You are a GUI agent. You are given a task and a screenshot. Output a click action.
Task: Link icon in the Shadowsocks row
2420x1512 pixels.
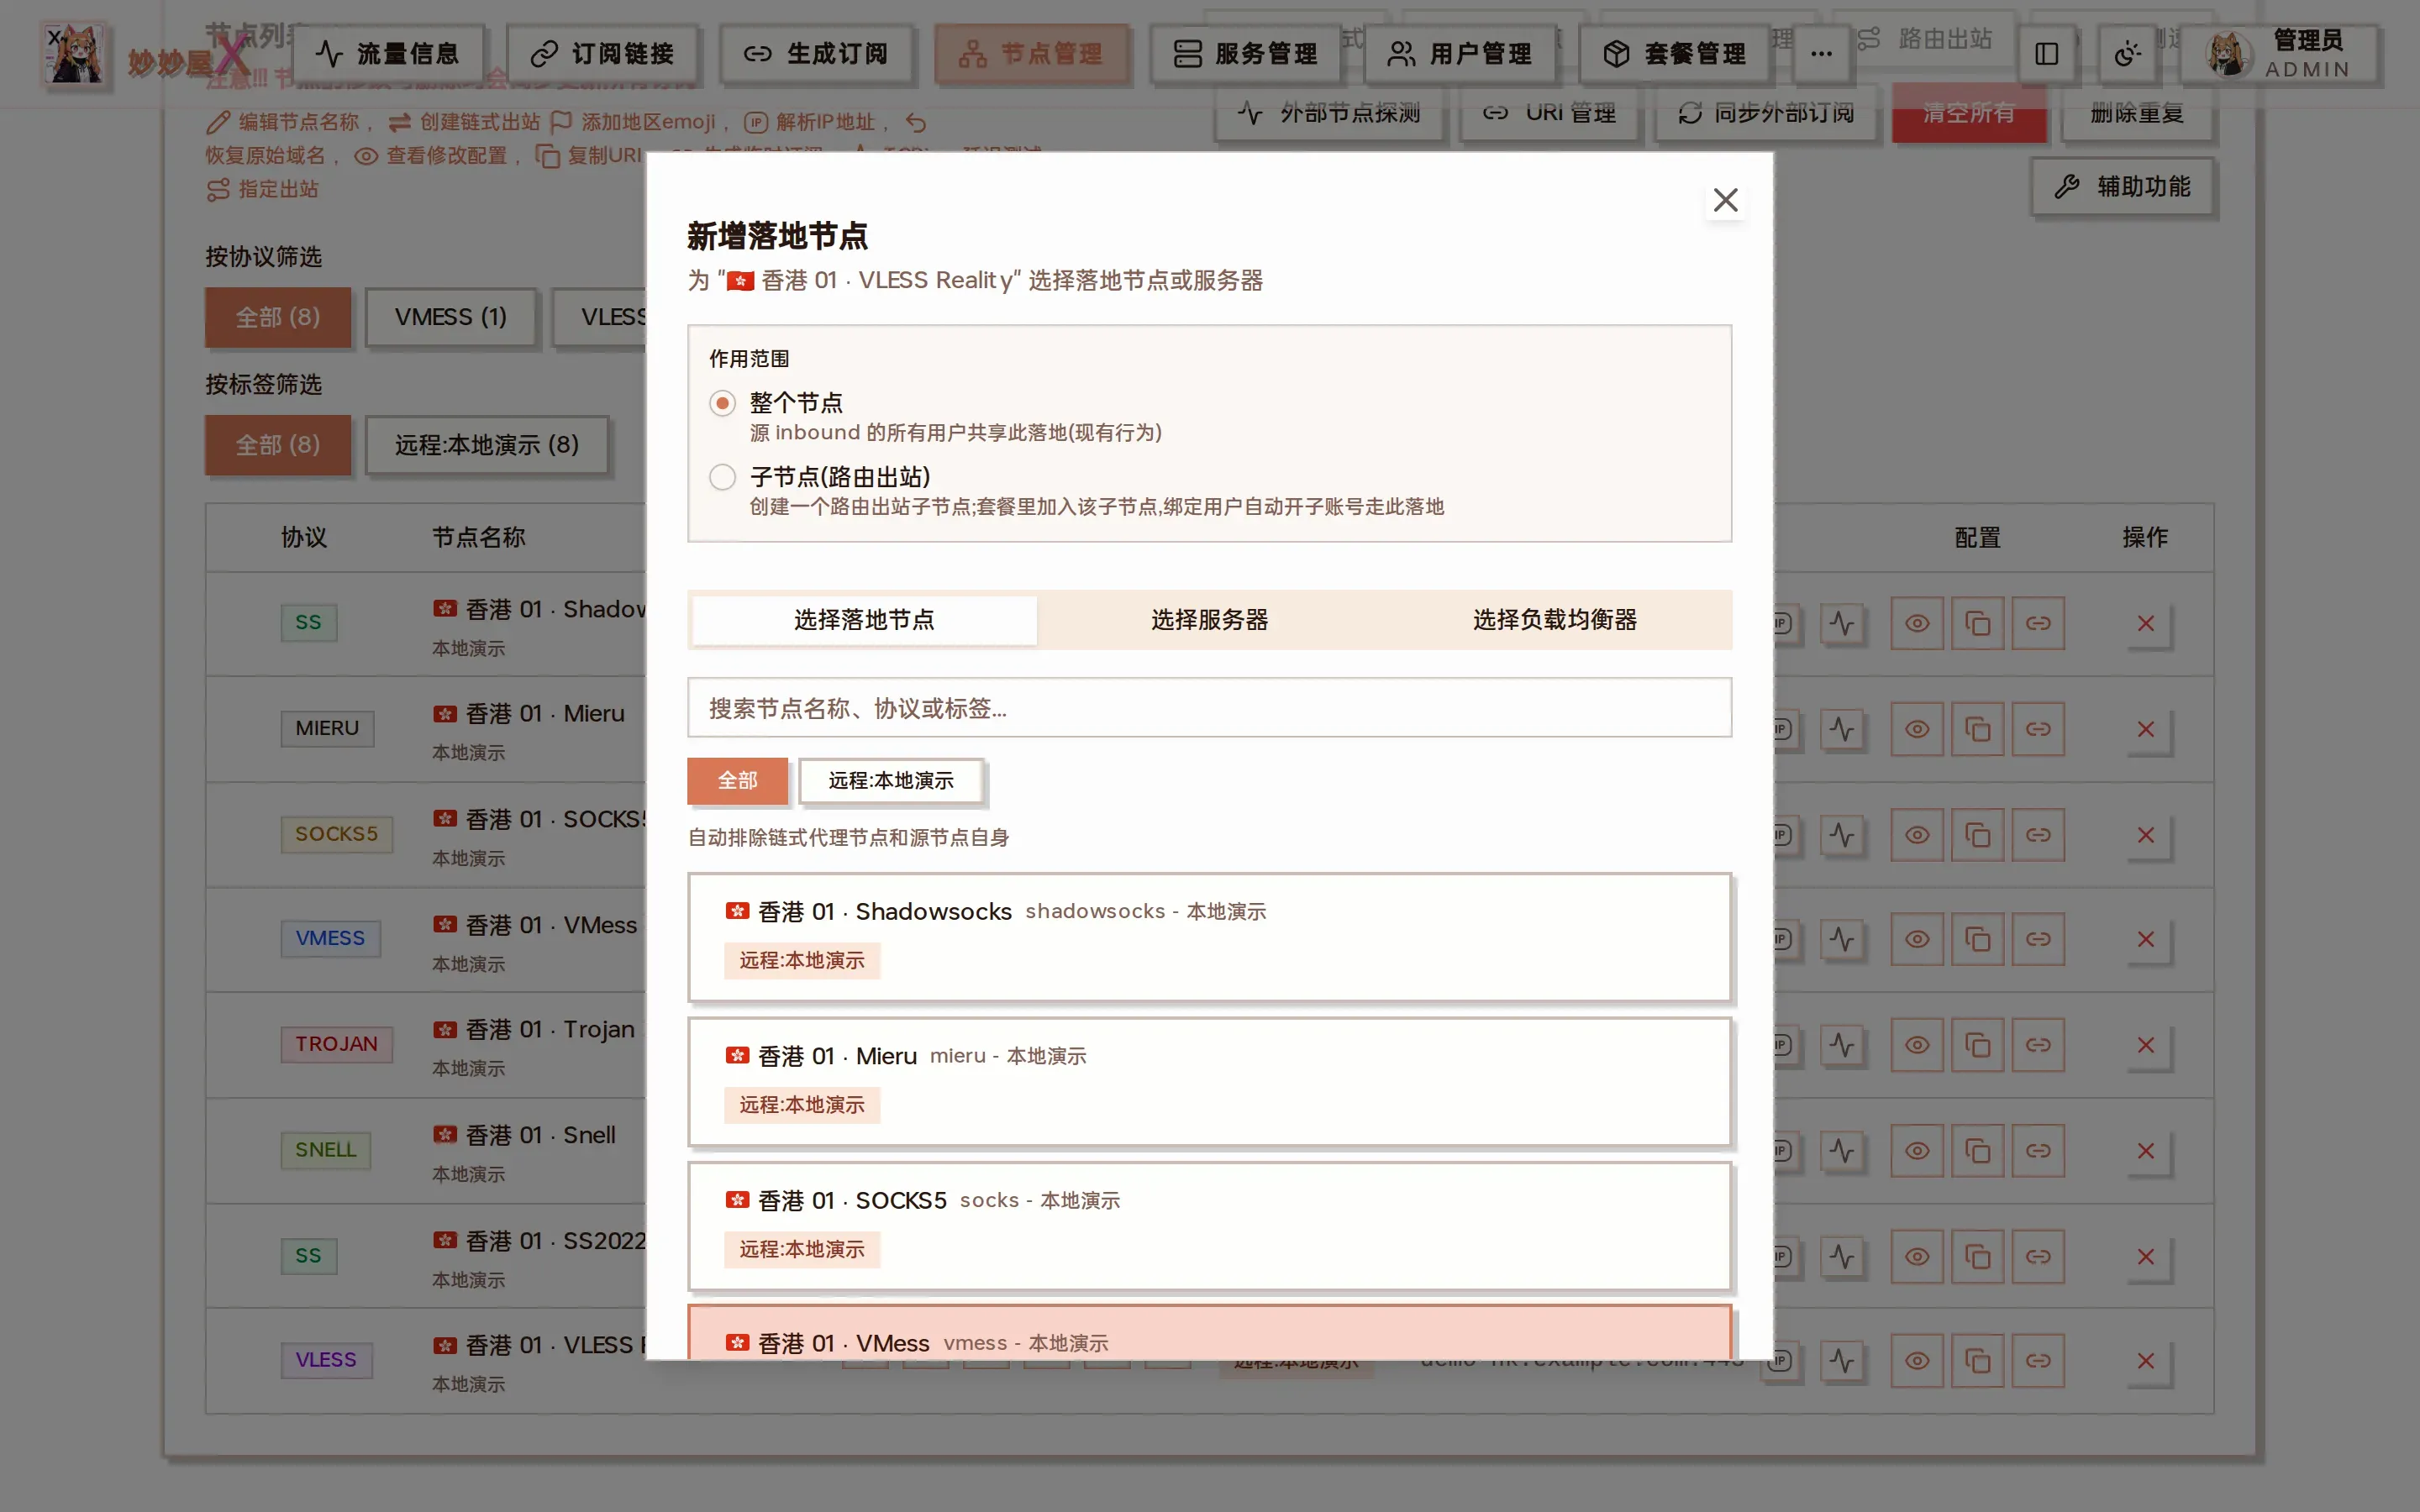coord(2038,624)
